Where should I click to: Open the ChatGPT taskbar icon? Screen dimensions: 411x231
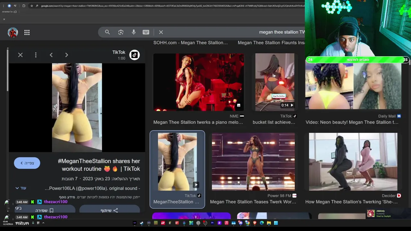[x=198, y=223]
